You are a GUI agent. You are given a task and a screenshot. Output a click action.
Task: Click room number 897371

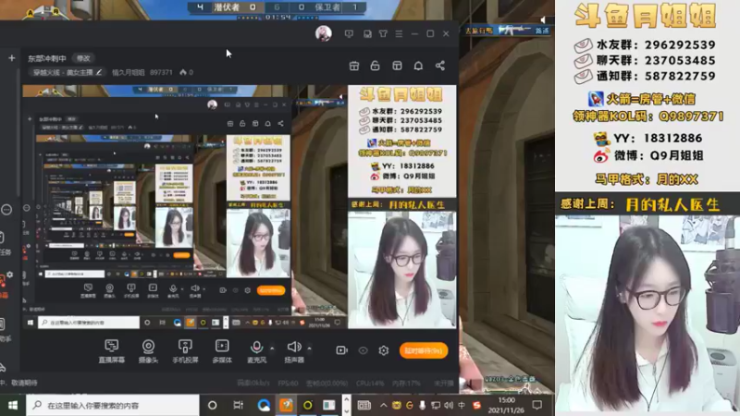[161, 73]
